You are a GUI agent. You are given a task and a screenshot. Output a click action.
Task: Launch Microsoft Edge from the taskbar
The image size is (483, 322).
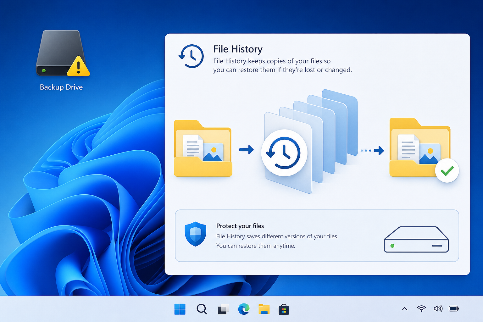pos(244,309)
